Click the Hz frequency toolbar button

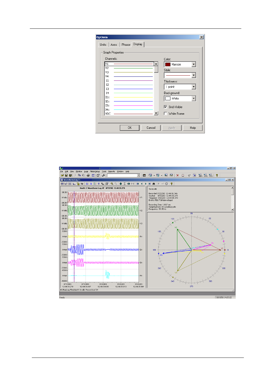(x=82, y=184)
